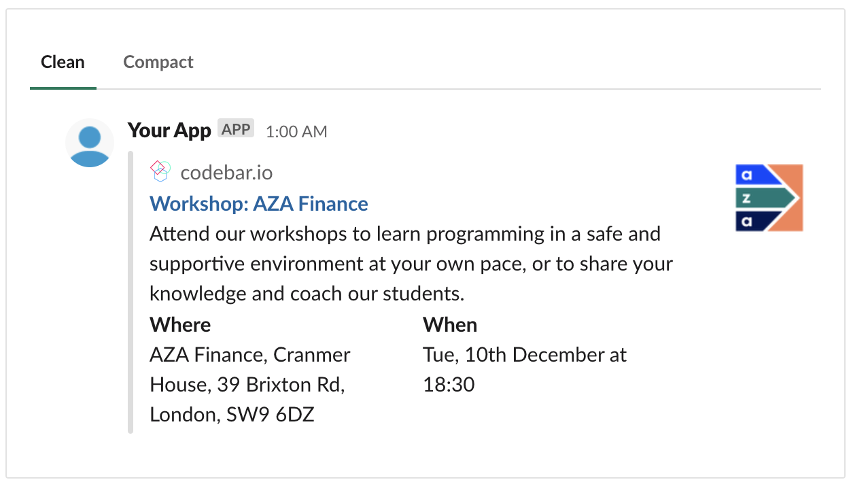Click the AZA Finance, Cranmer address line
The image size is (851, 484).
tap(250, 355)
